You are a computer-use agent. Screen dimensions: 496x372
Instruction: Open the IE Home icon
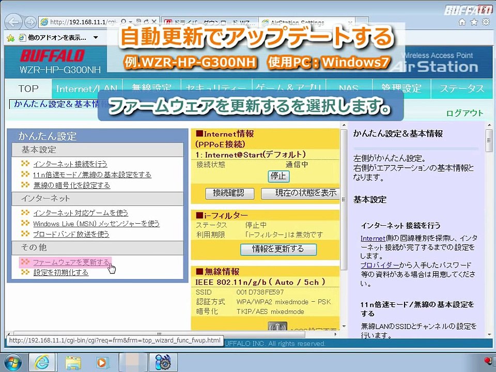tap(462, 22)
